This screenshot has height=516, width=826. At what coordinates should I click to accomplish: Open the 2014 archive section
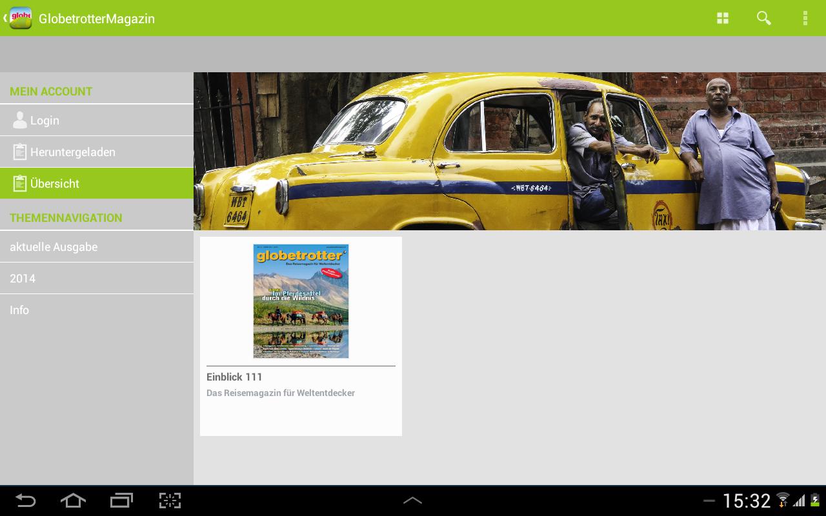pos(23,278)
